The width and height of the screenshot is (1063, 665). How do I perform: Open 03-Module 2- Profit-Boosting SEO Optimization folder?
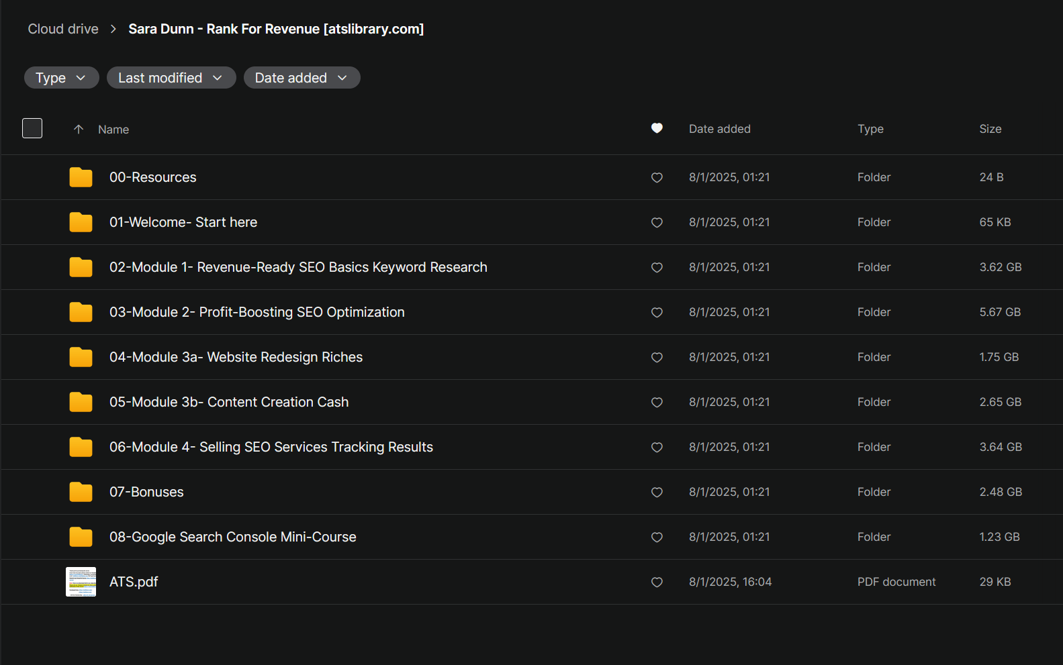pyautogui.click(x=257, y=312)
